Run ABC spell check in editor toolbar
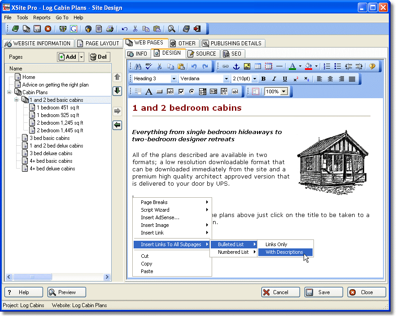Screen dimensions: 396x317 (149, 66)
